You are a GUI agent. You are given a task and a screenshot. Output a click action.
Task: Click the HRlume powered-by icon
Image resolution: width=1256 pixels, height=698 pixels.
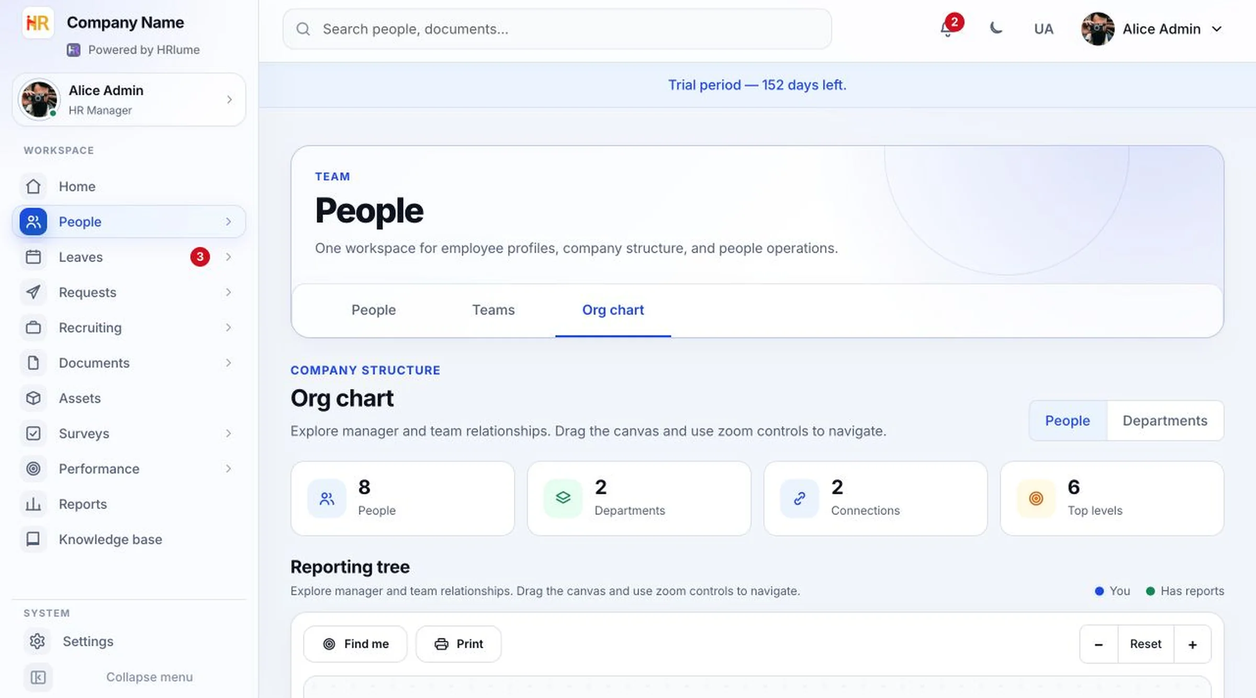pyautogui.click(x=73, y=50)
